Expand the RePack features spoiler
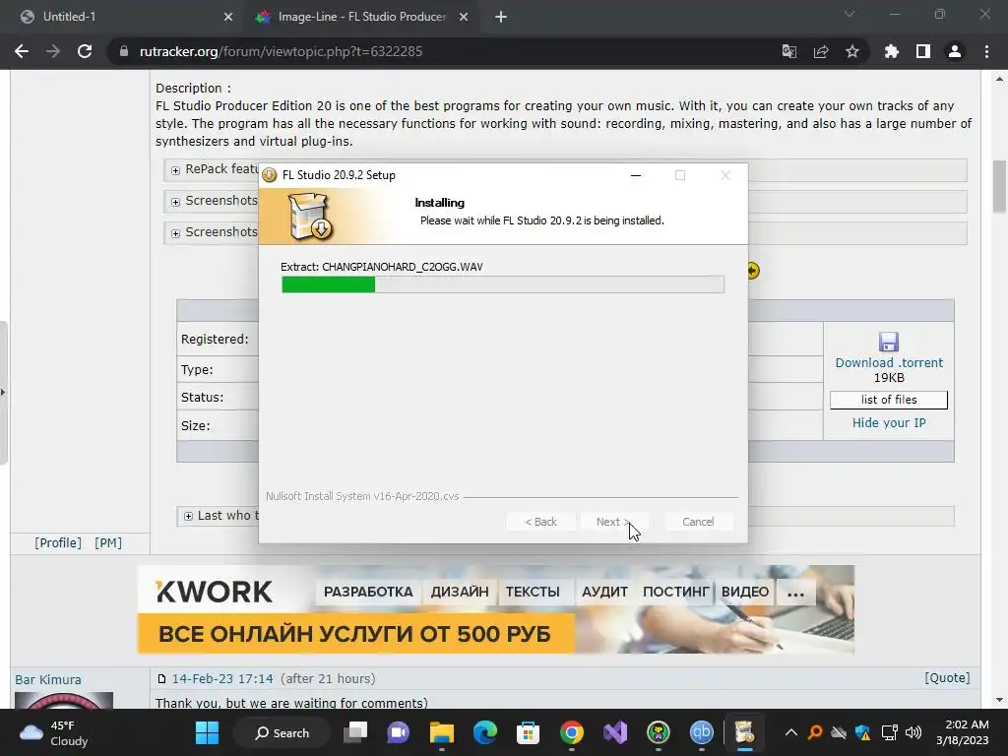The width and height of the screenshot is (1008, 756). tap(175, 170)
